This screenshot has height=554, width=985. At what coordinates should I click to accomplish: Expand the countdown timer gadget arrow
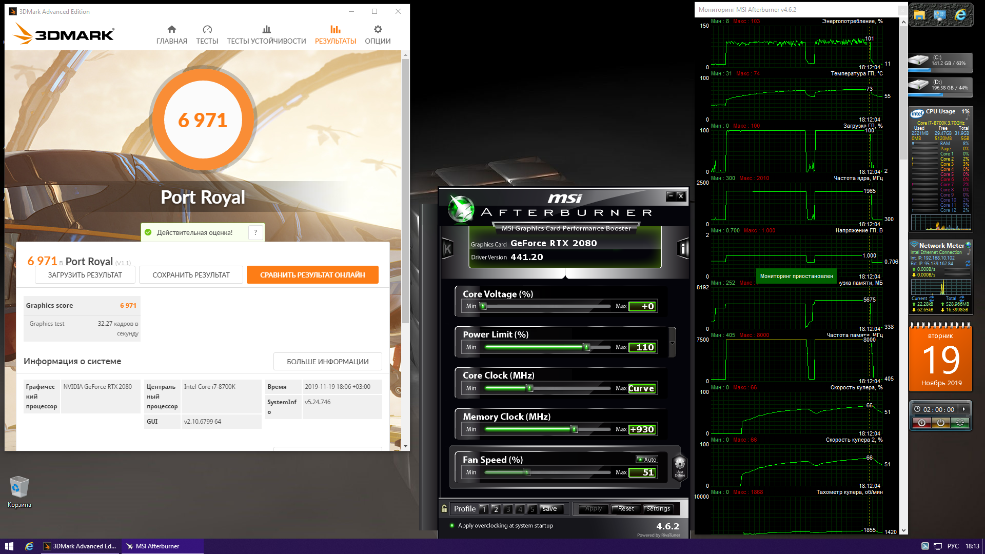click(x=964, y=409)
